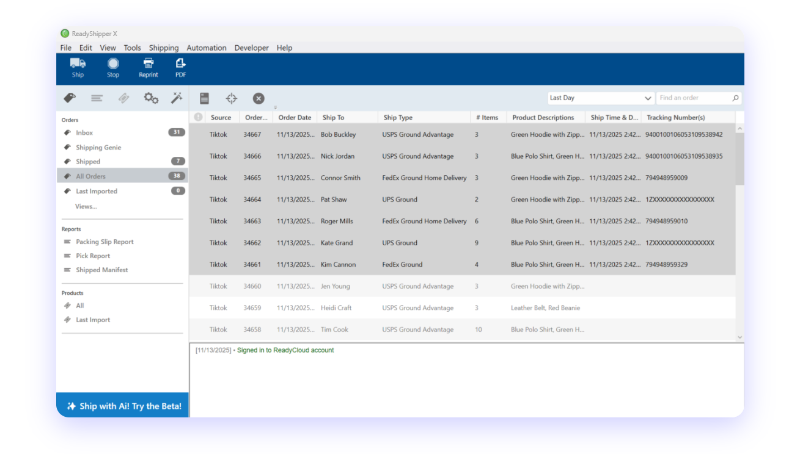
Task: Open the Last Day filter dropdown
Action: click(600, 98)
